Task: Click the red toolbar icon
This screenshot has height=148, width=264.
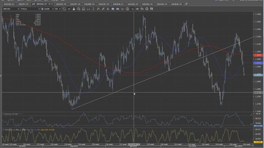Action: tap(123, 9)
